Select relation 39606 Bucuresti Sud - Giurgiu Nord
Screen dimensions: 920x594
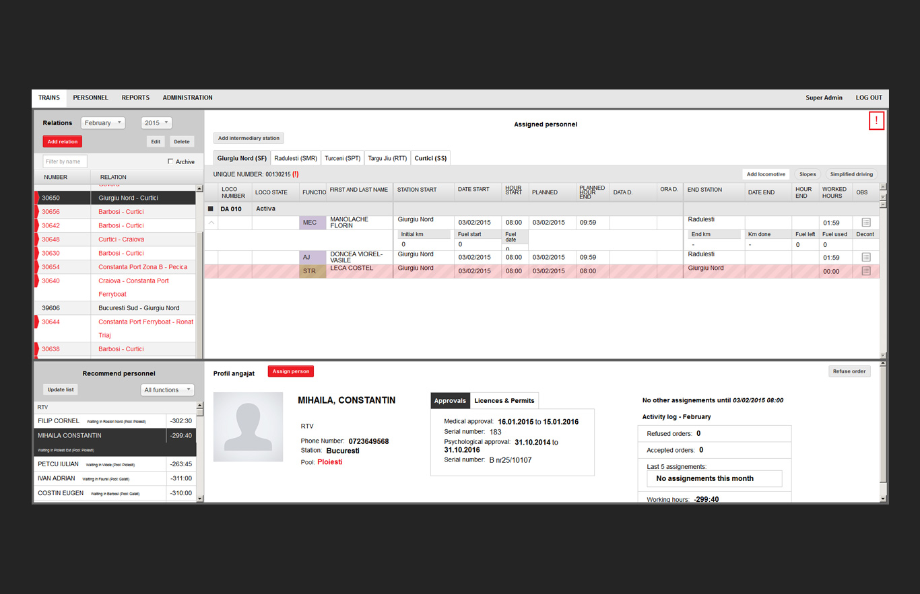tap(115, 307)
